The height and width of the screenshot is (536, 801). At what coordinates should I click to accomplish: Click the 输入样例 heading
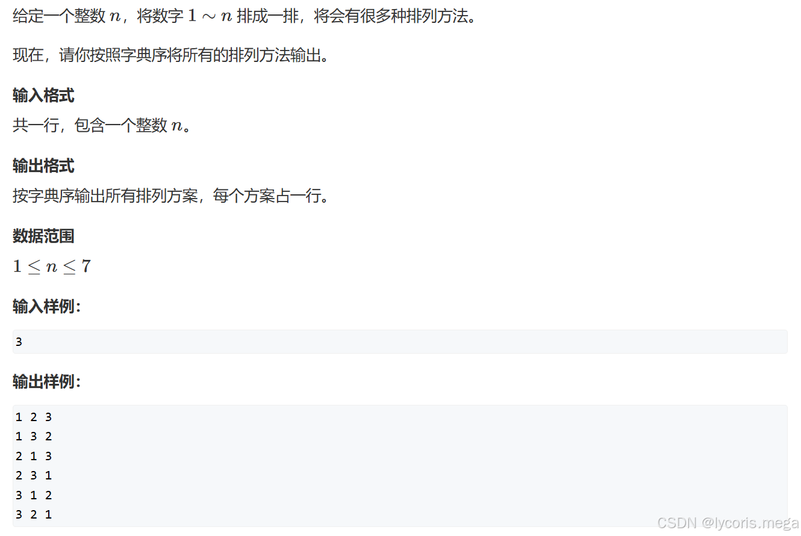pyautogui.click(x=46, y=306)
